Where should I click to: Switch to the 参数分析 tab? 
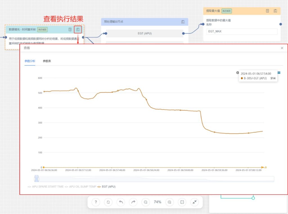(x=30, y=61)
